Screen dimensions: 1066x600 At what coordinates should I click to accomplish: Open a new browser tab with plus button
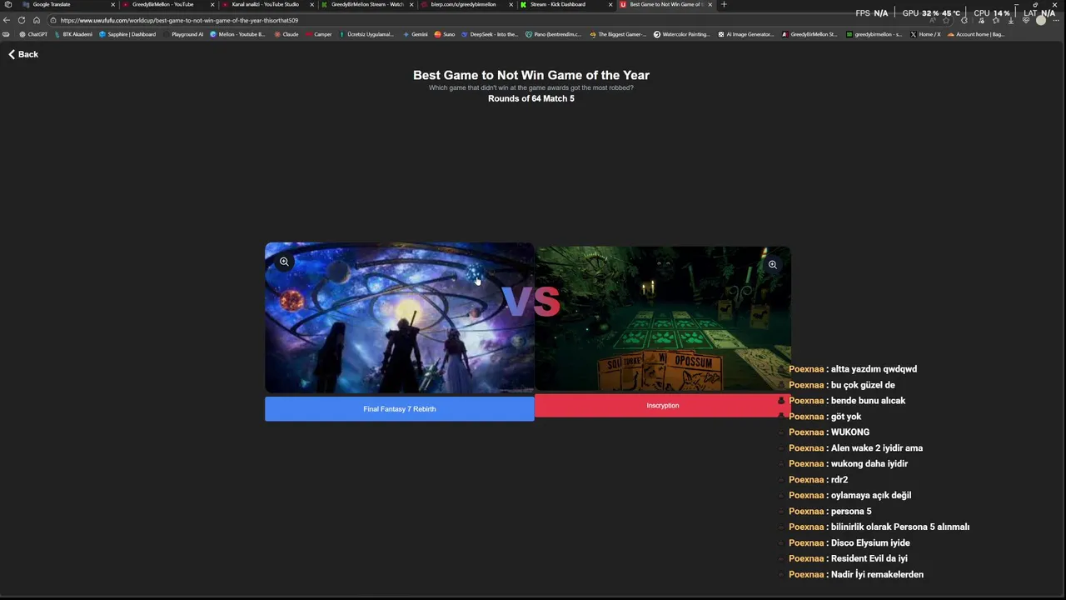point(724,4)
